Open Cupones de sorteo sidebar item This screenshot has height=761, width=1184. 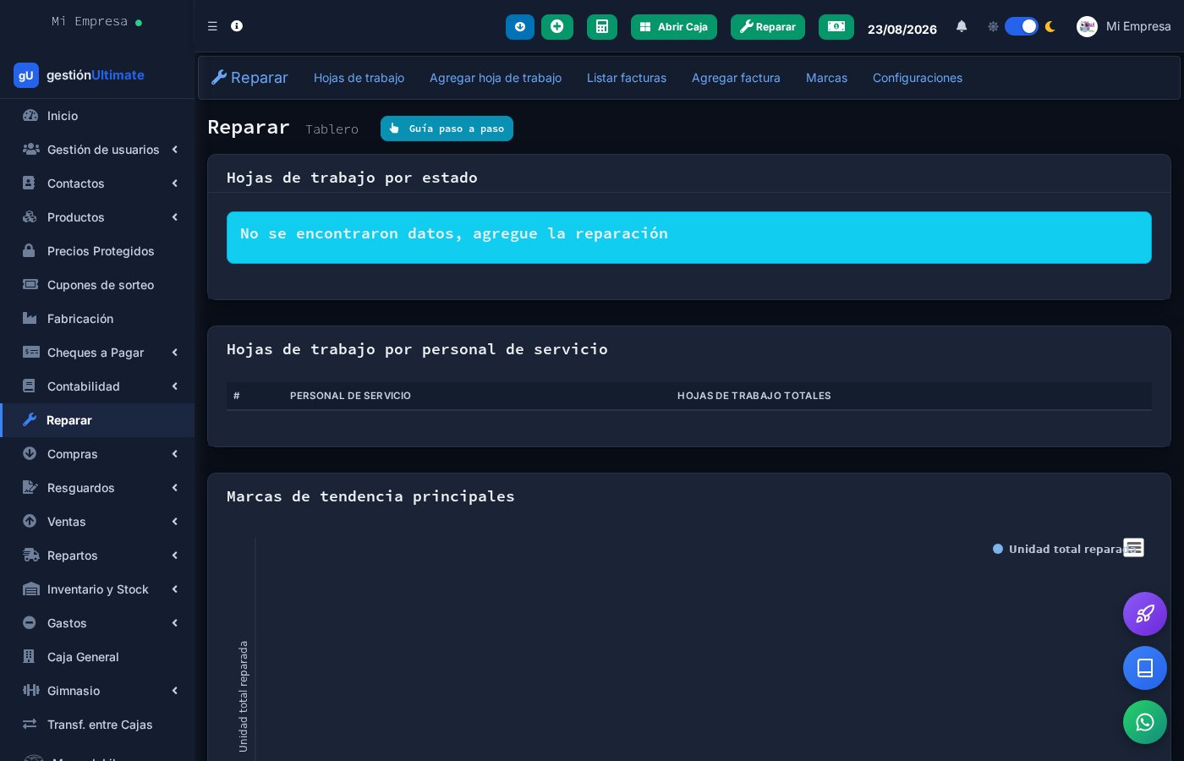tap(97, 285)
